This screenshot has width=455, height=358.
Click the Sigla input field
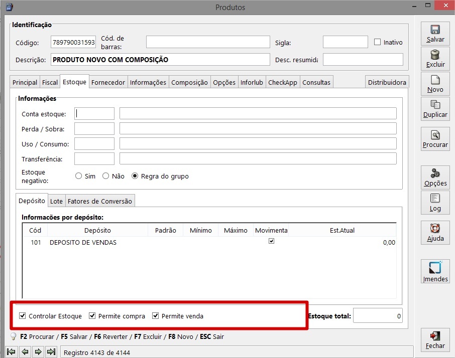[x=346, y=42]
